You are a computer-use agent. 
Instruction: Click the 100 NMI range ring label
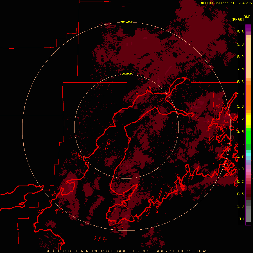126,22
